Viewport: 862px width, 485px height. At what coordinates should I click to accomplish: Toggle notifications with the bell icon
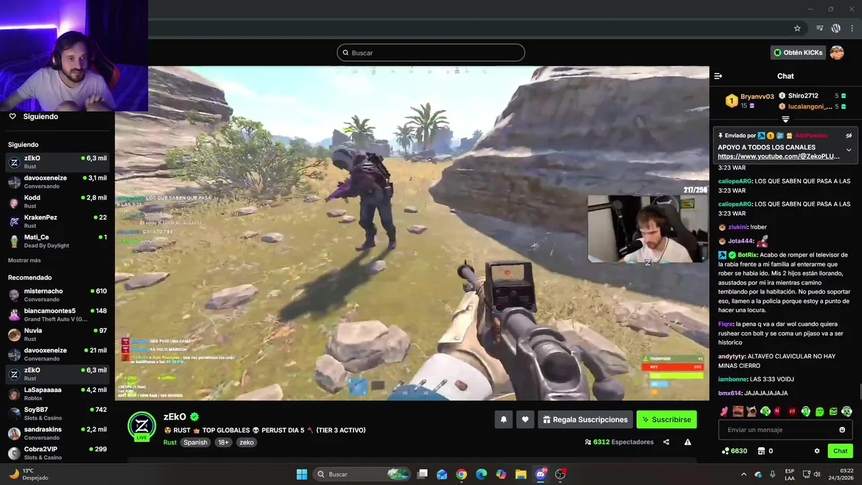(503, 420)
